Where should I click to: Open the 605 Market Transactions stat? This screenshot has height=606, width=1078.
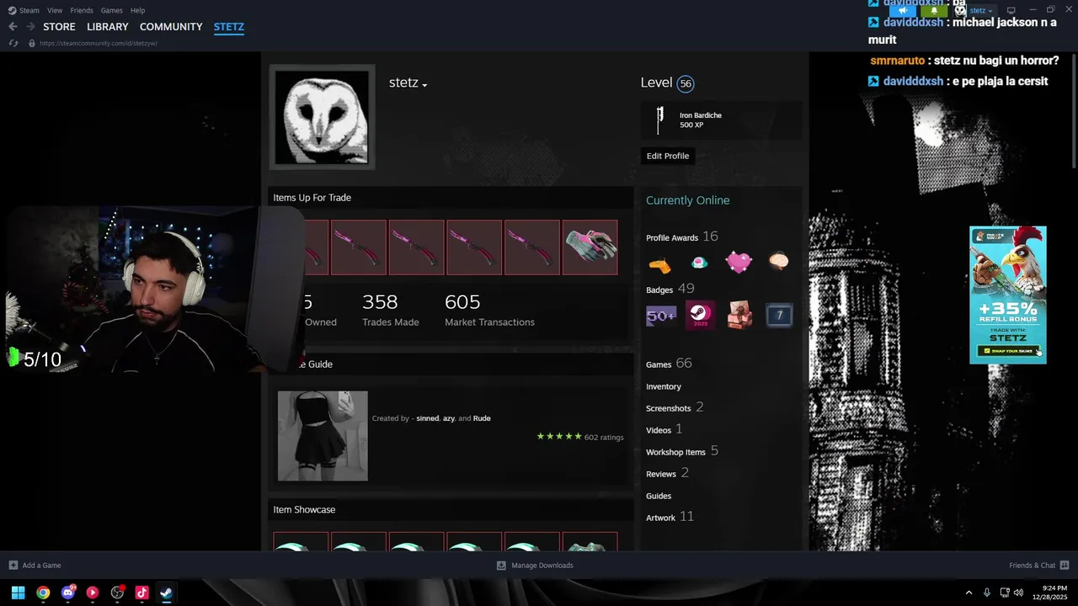pyautogui.click(x=489, y=310)
